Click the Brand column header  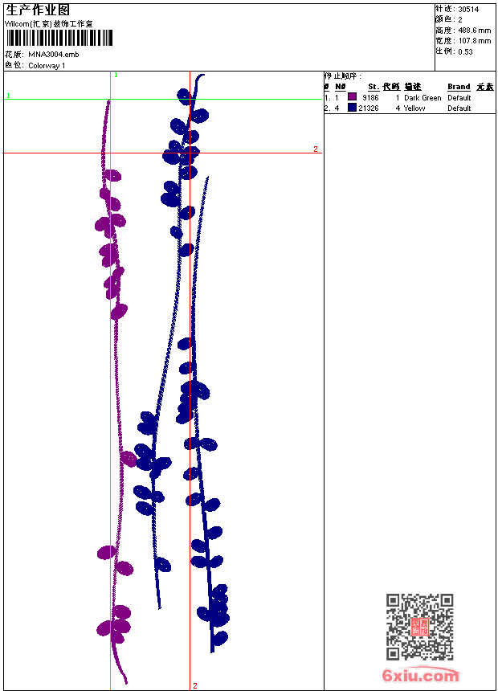click(x=459, y=87)
